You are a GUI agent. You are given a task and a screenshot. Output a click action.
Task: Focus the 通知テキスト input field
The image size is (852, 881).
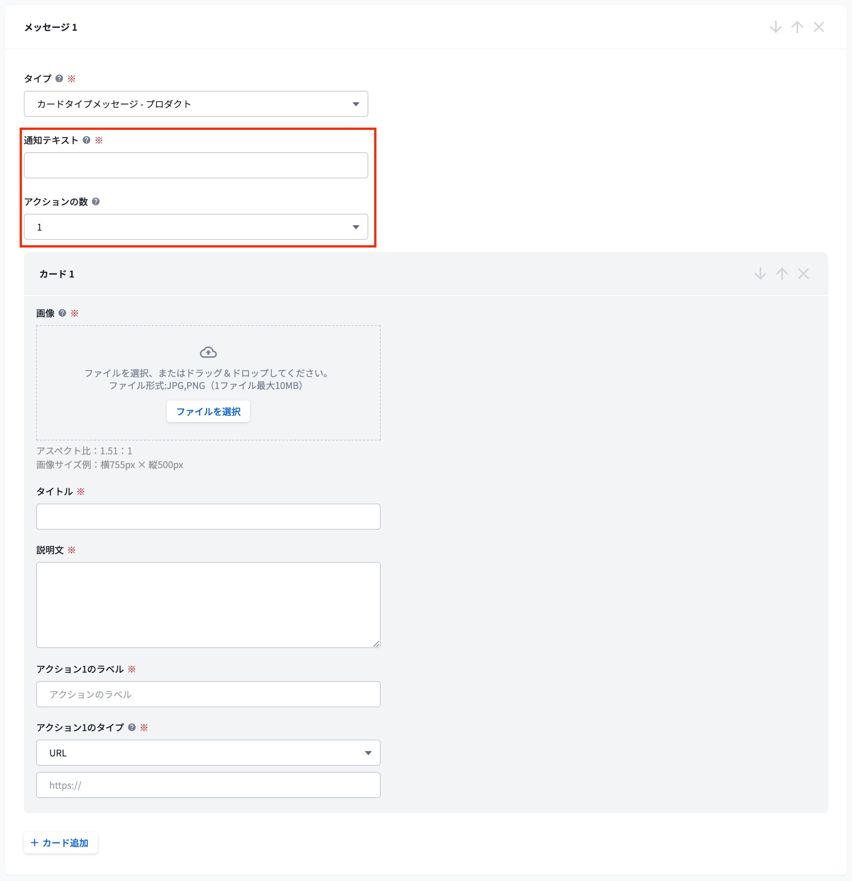click(196, 165)
